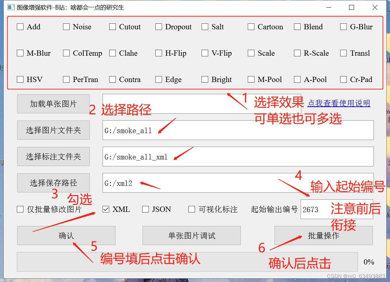Image resolution: width=390 pixels, height=282 pixels.
Task: Click the 加载单张图片 button
Action: tap(53, 103)
